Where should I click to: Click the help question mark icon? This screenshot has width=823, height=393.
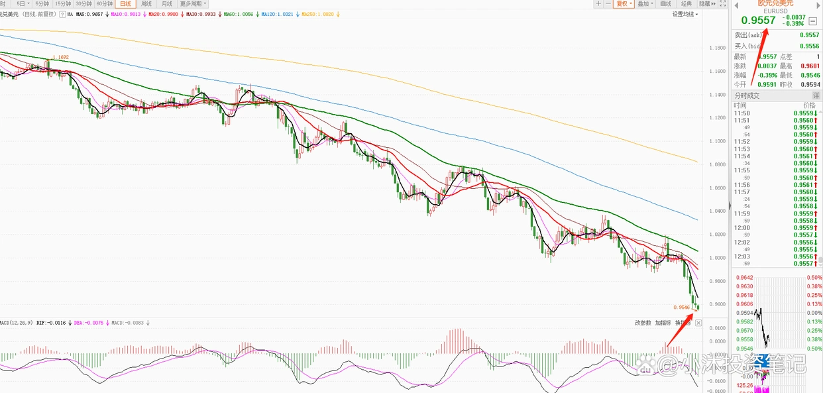(x=62, y=13)
